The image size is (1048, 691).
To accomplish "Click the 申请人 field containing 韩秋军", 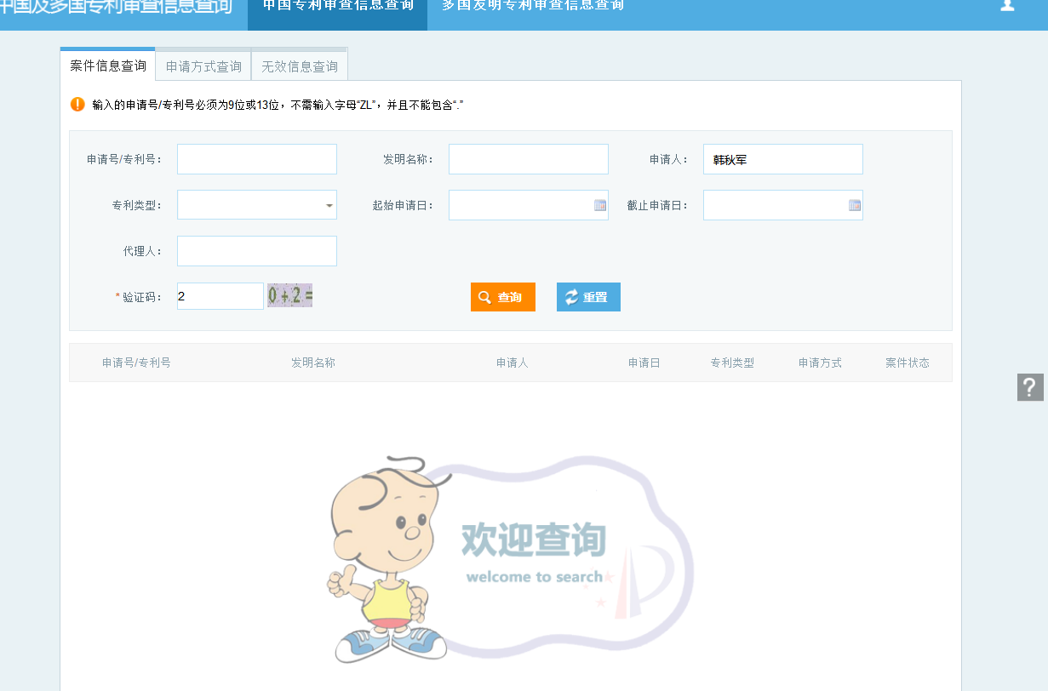I will point(782,159).
